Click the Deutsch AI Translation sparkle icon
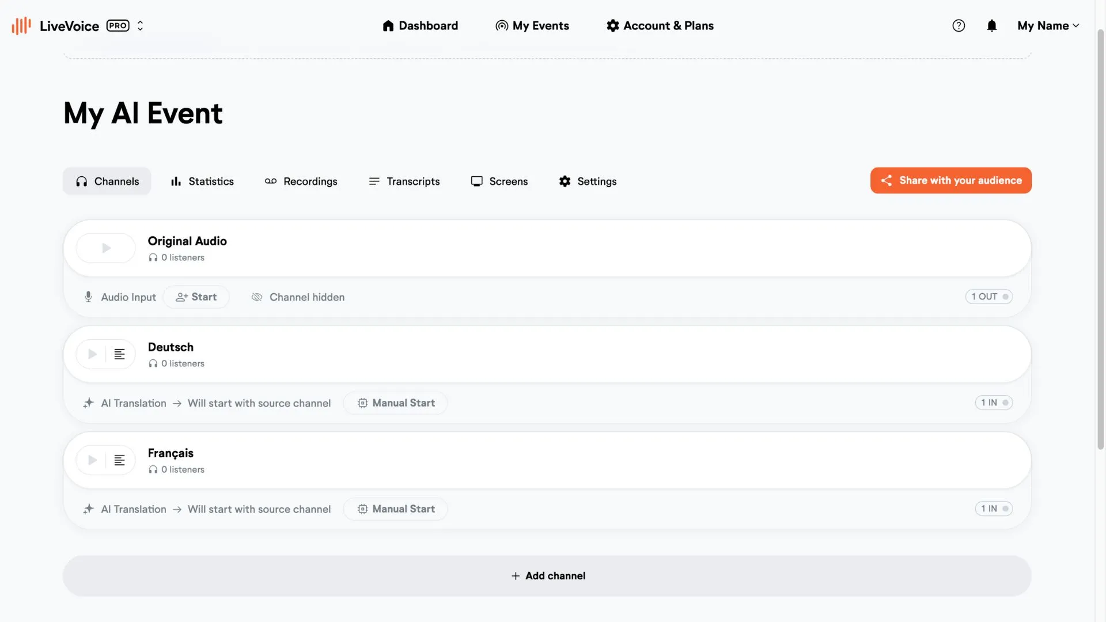 click(x=88, y=403)
